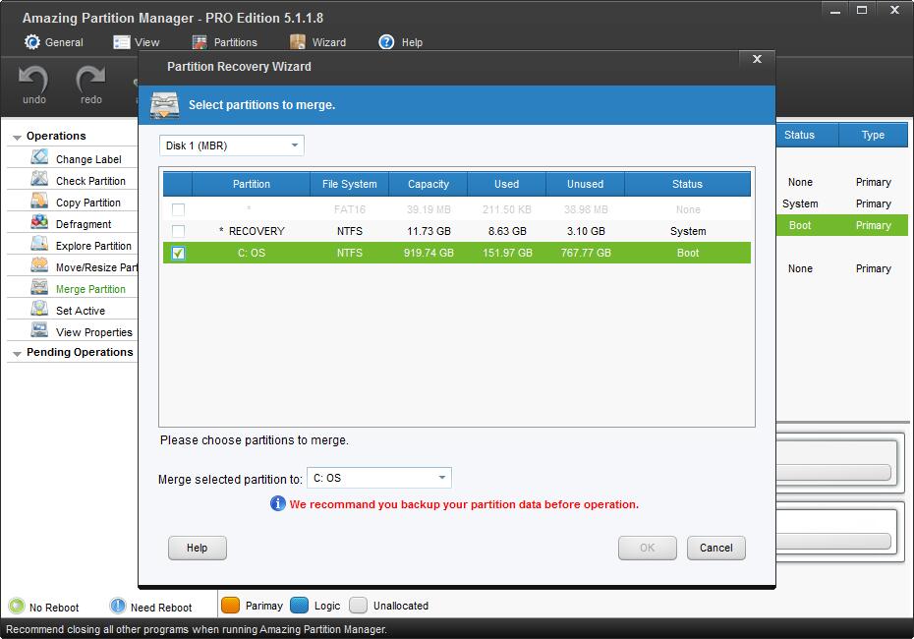This screenshot has width=914, height=639.
Task: Click the orange Primary legend swatch
Action: pyautogui.click(x=230, y=606)
